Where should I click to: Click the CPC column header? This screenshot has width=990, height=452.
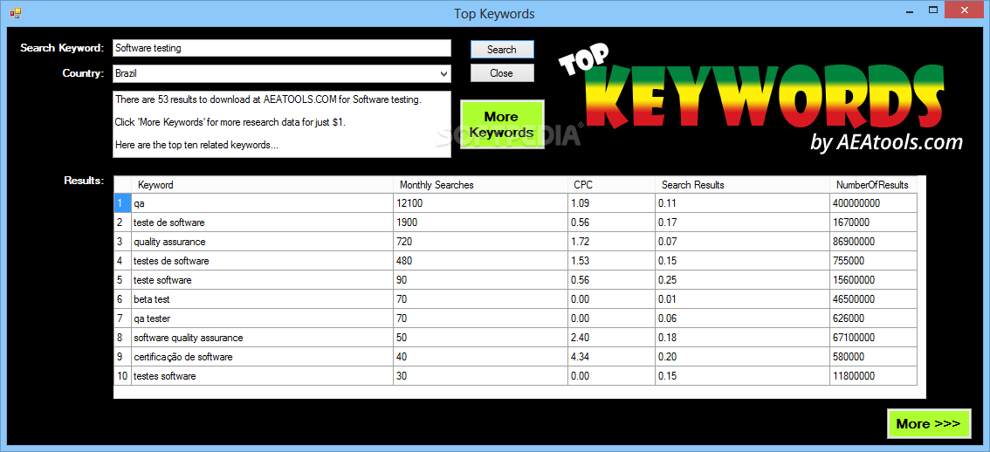point(611,185)
